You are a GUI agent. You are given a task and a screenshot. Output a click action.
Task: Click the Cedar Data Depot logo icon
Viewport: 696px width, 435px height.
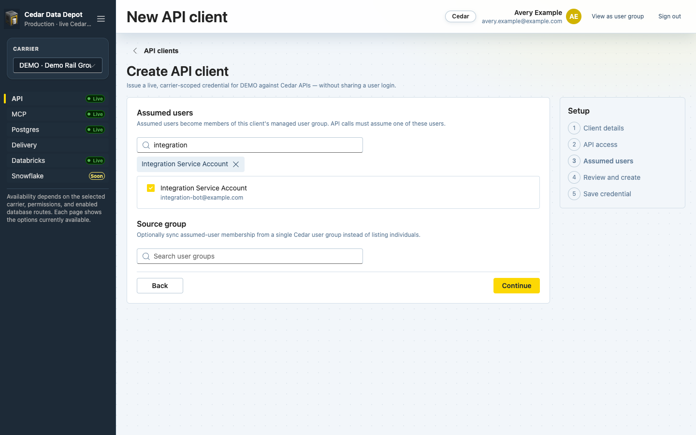coord(12,19)
